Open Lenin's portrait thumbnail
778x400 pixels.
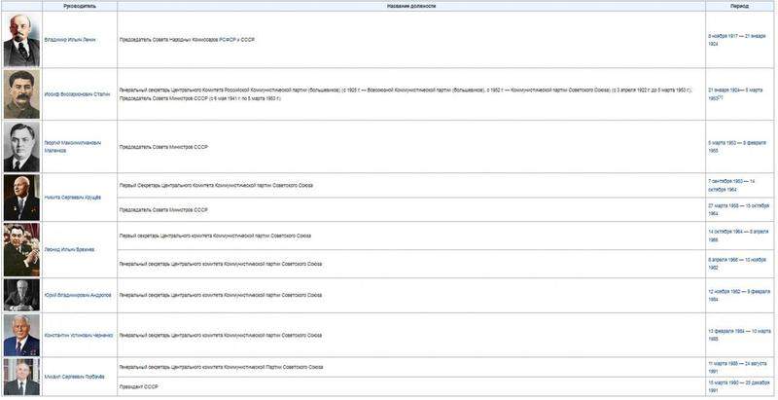(21, 39)
